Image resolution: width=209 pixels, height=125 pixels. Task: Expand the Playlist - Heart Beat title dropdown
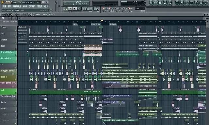point(54,15)
